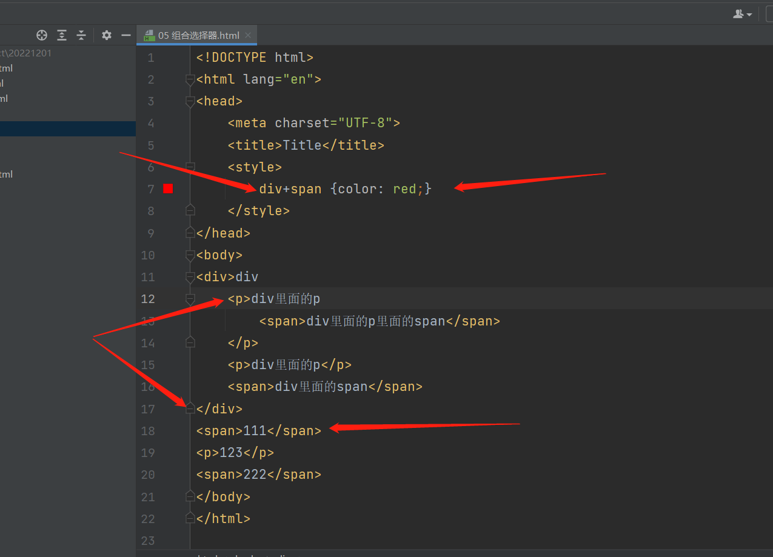This screenshot has width=773, height=557.
Task: Collapse the style block fold on line 6
Action: coord(190,167)
